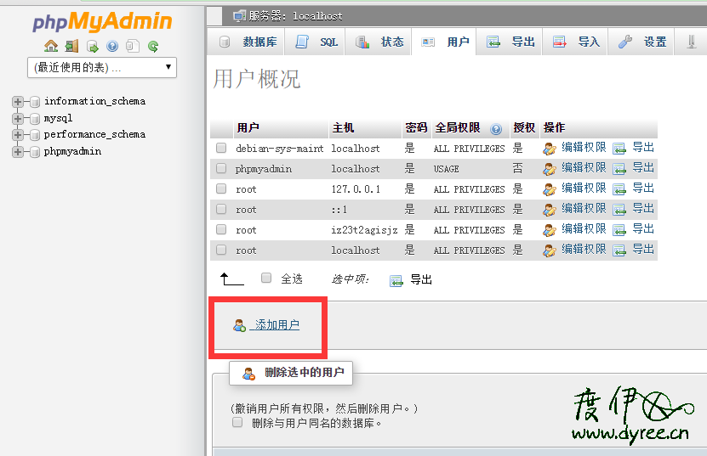Viewport: 707px width, 456px height.
Task: Open the SQL tab
Action: [316, 42]
